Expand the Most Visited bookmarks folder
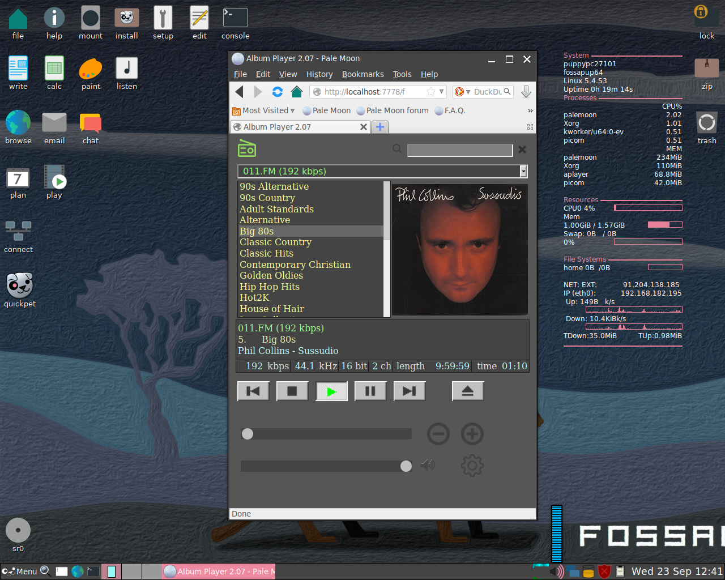 coord(264,110)
